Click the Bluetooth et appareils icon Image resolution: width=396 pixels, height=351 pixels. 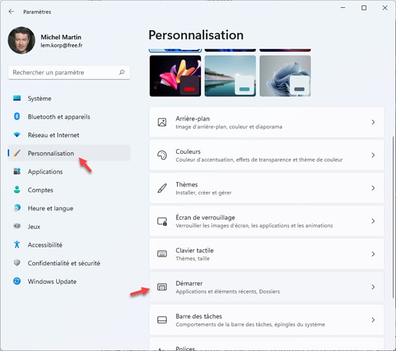18,117
